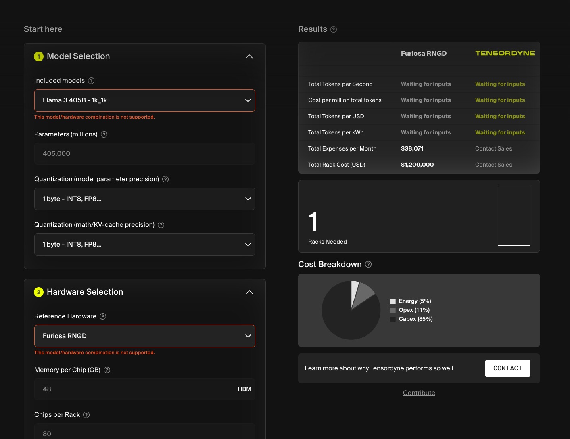This screenshot has height=439, width=570.
Task: Open the Llama 3 405B model dropdown
Action: pyautogui.click(x=145, y=100)
